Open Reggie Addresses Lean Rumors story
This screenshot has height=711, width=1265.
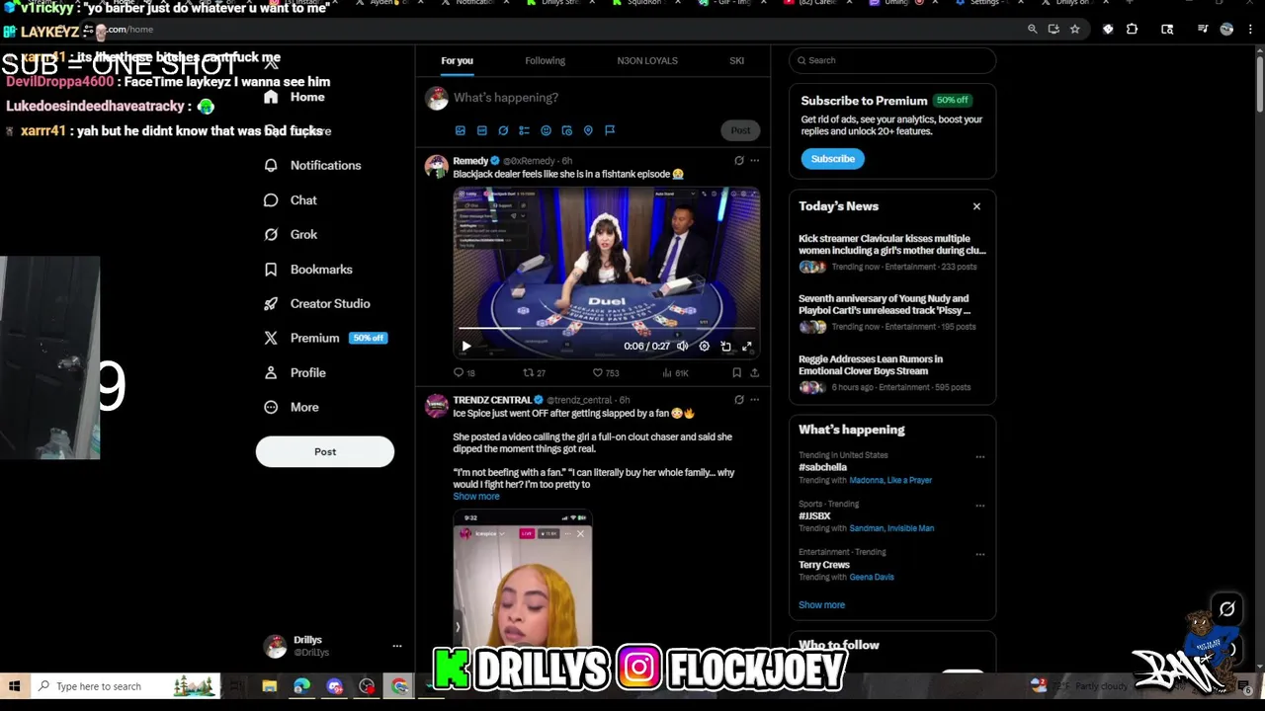click(892, 374)
